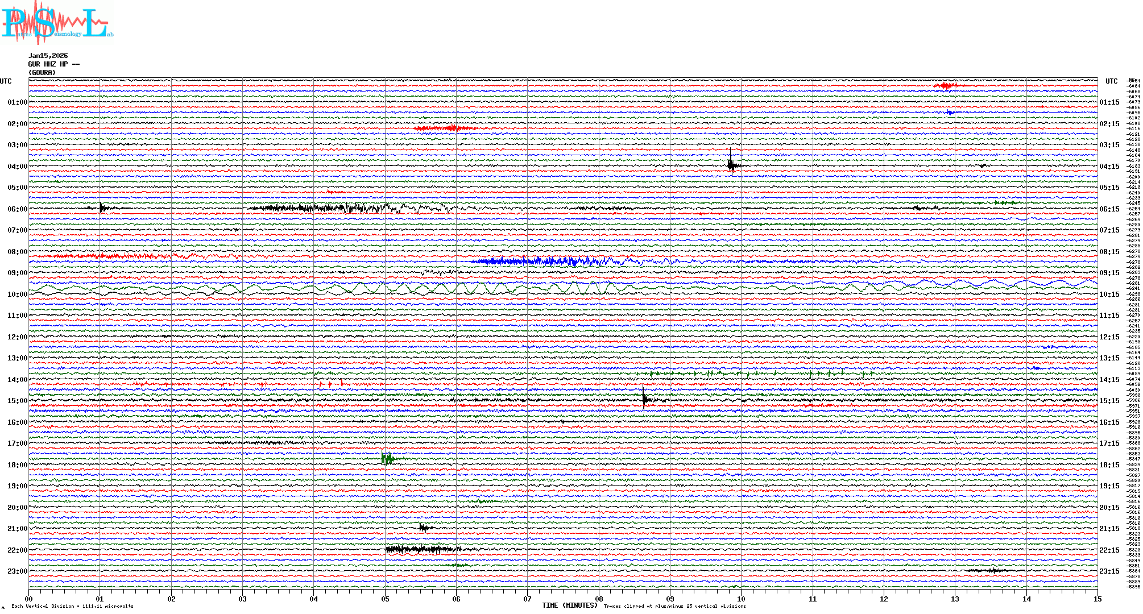Click the black event on 22:00 trace
Screen dimensions: 1143x614
[x=421, y=549]
